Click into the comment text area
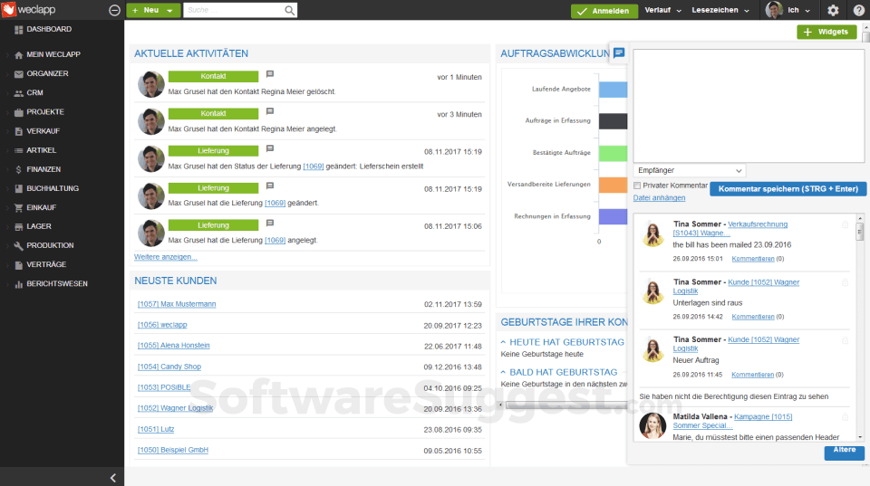The height and width of the screenshot is (486, 870). (749, 106)
